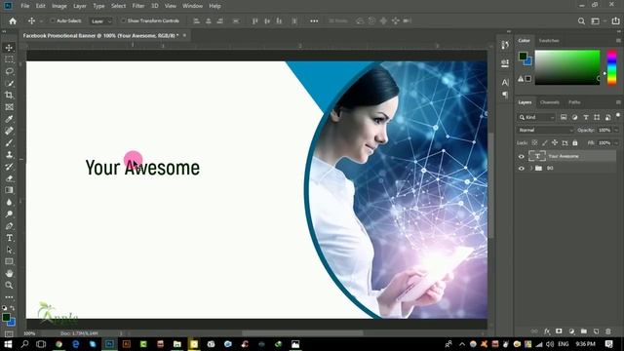
Task: Select the Zoom tool
Action: coord(9,286)
